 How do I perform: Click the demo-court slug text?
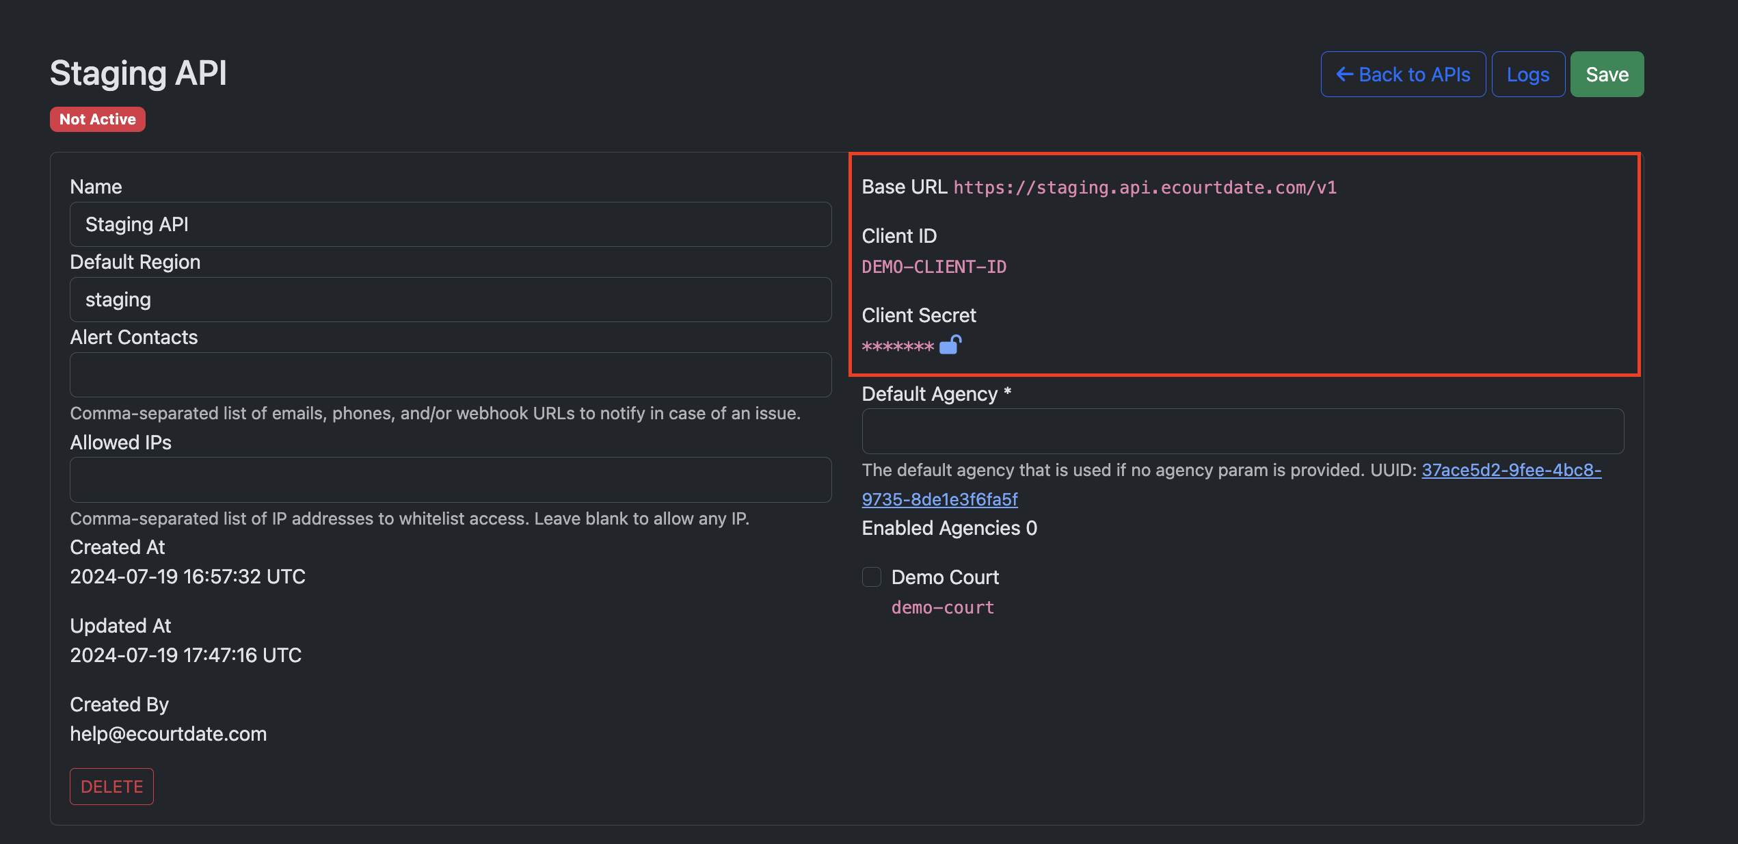coord(943,607)
